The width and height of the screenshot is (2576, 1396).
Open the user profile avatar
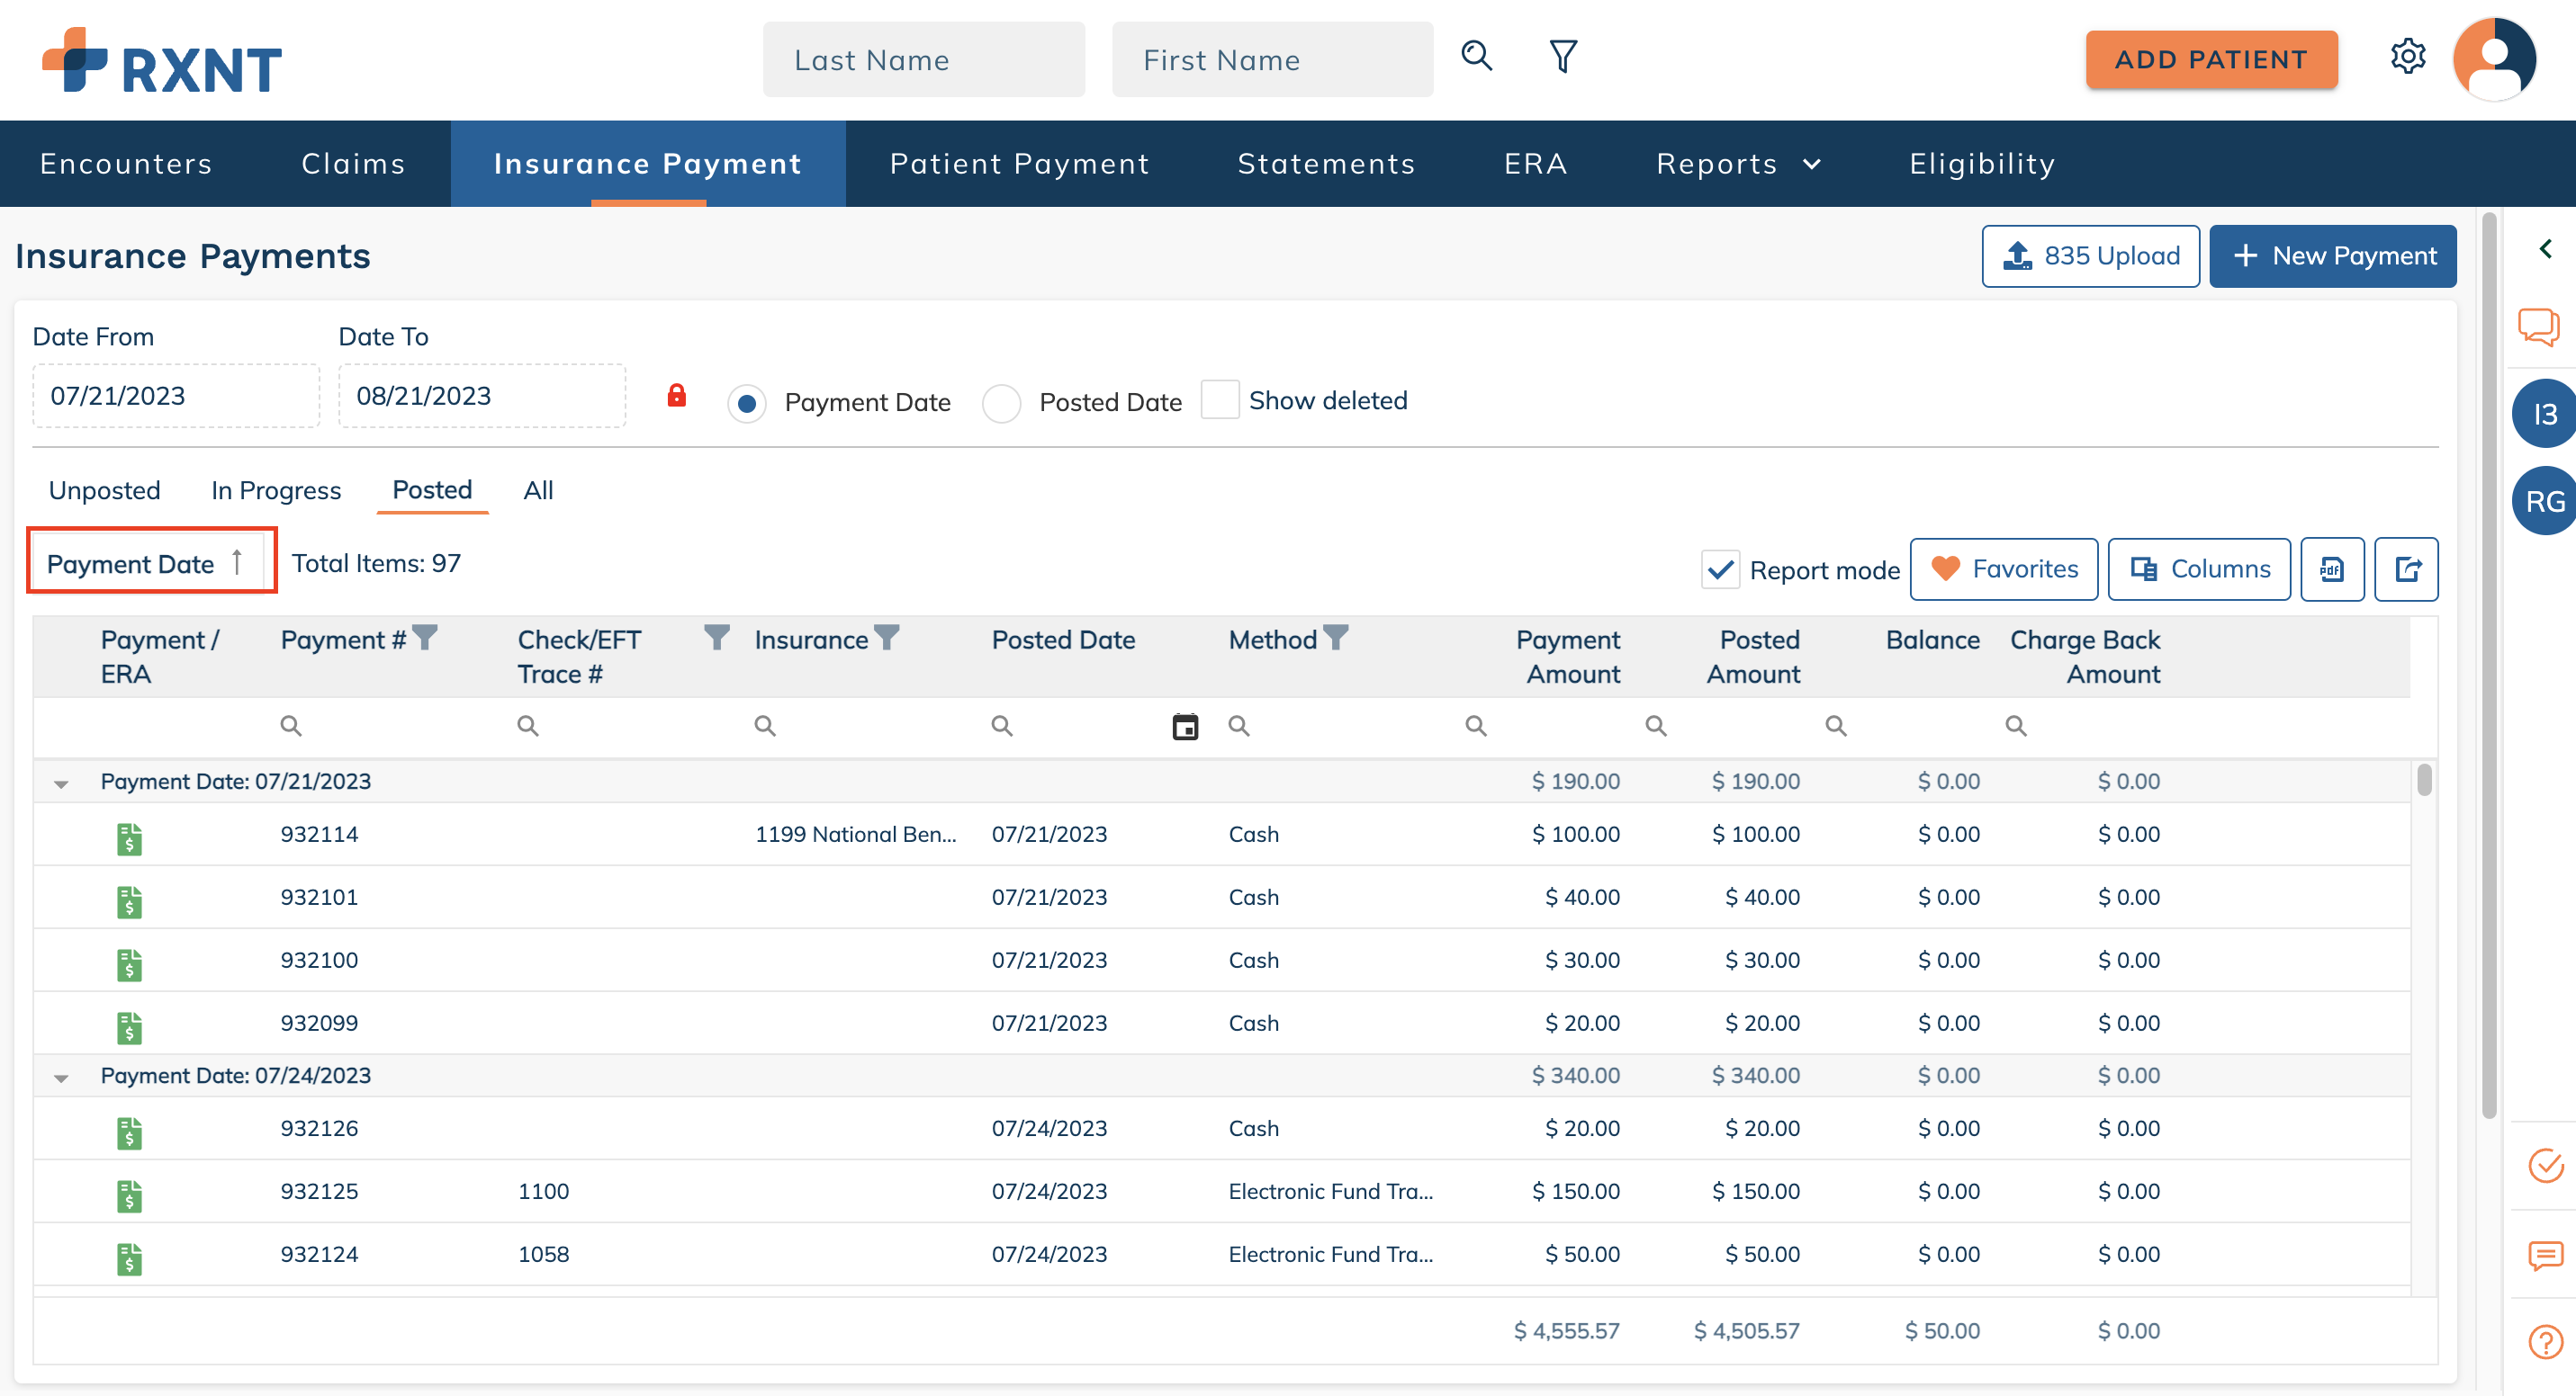pyautogui.click(x=2494, y=58)
